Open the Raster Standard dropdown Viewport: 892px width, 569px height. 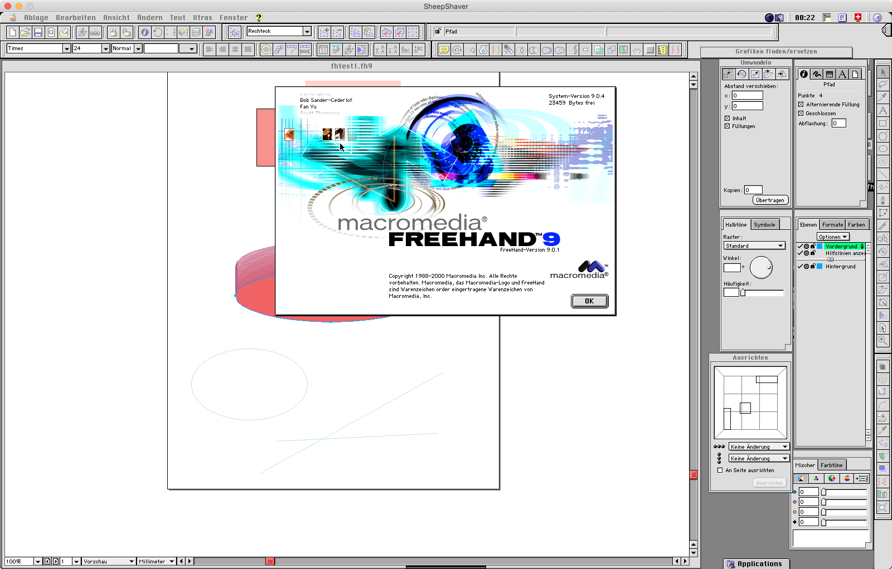(754, 246)
